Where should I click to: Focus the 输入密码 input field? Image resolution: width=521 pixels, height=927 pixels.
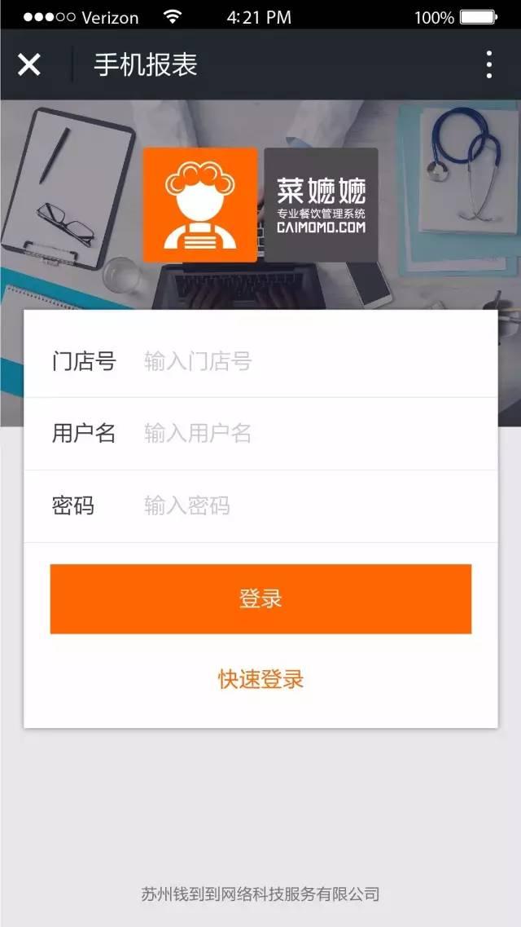[313, 505]
